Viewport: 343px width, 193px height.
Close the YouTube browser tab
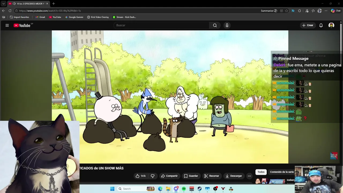coord(47,4)
